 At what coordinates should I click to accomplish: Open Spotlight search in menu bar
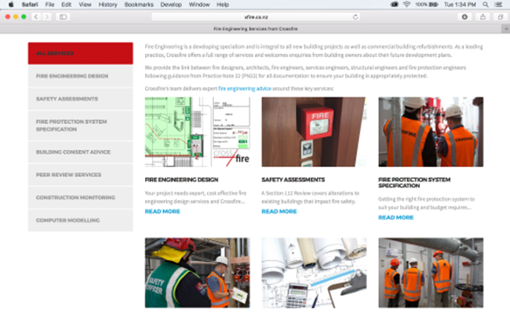[486, 4]
